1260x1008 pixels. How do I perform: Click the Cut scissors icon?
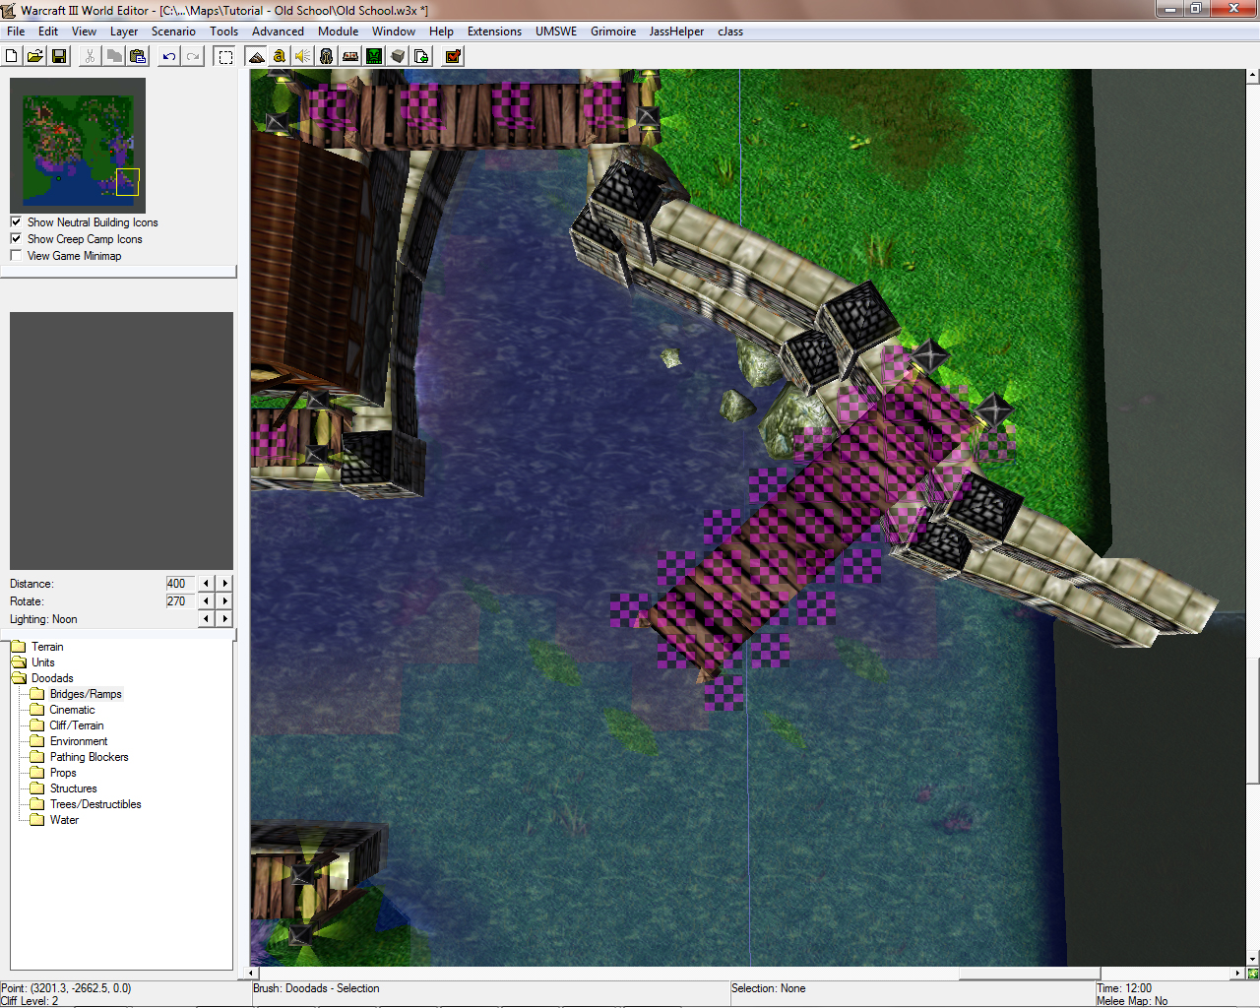(90, 56)
